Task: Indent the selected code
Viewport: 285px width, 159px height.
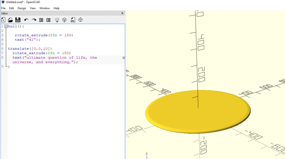Action: (x=48, y=20)
